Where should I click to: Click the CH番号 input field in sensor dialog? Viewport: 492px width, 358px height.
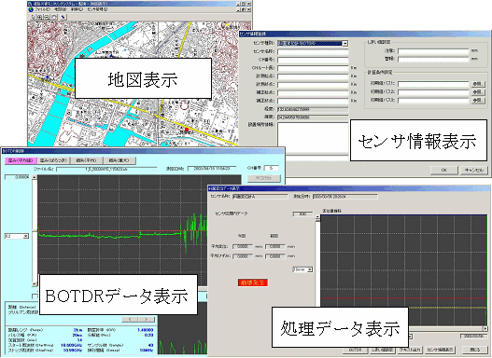tap(313, 60)
